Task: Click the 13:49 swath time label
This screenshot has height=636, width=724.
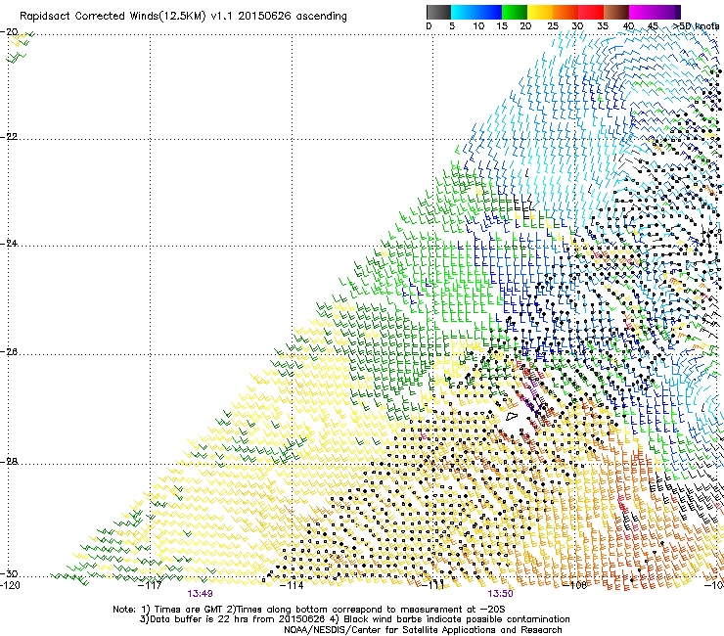Action: pyautogui.click(x=200, y=594)
